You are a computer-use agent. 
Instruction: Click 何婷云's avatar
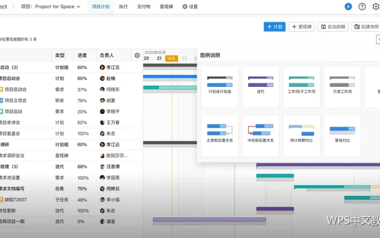pos(102,189)
